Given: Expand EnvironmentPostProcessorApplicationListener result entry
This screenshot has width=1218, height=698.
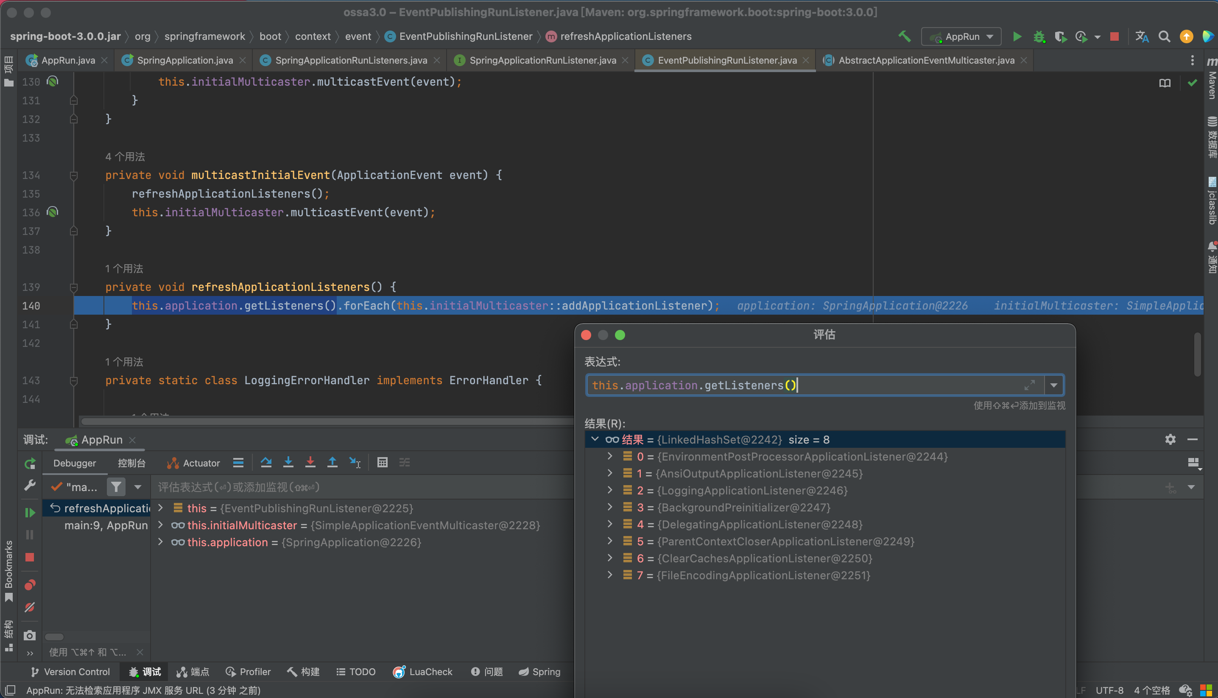Looking at the screenshot, I should (x=610, y=456).
